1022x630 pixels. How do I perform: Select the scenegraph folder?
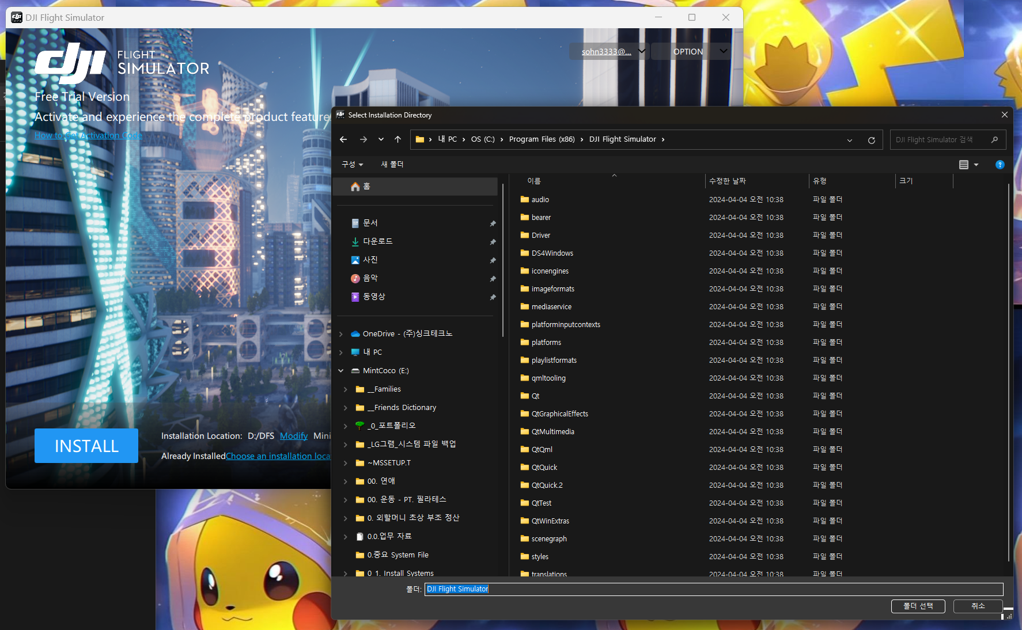549,538
